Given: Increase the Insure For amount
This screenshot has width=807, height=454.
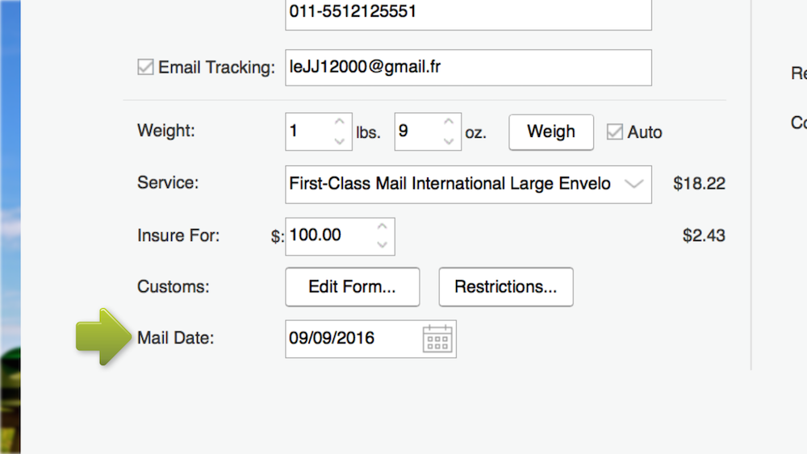Looking at the screenshot, I should click(x=383, y=227).
